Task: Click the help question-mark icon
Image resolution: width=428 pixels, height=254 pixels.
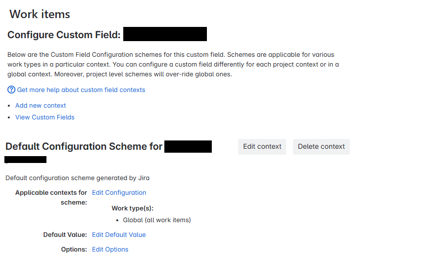Action: click(x=11, y=90)
